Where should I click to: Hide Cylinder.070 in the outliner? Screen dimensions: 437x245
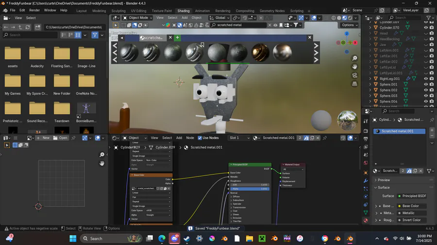(426, 28)
